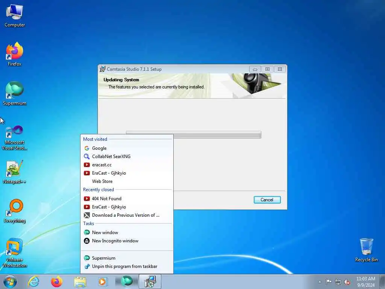
Task: Select the Supermium desktop shortcut
Action: [x=15, y=93]
